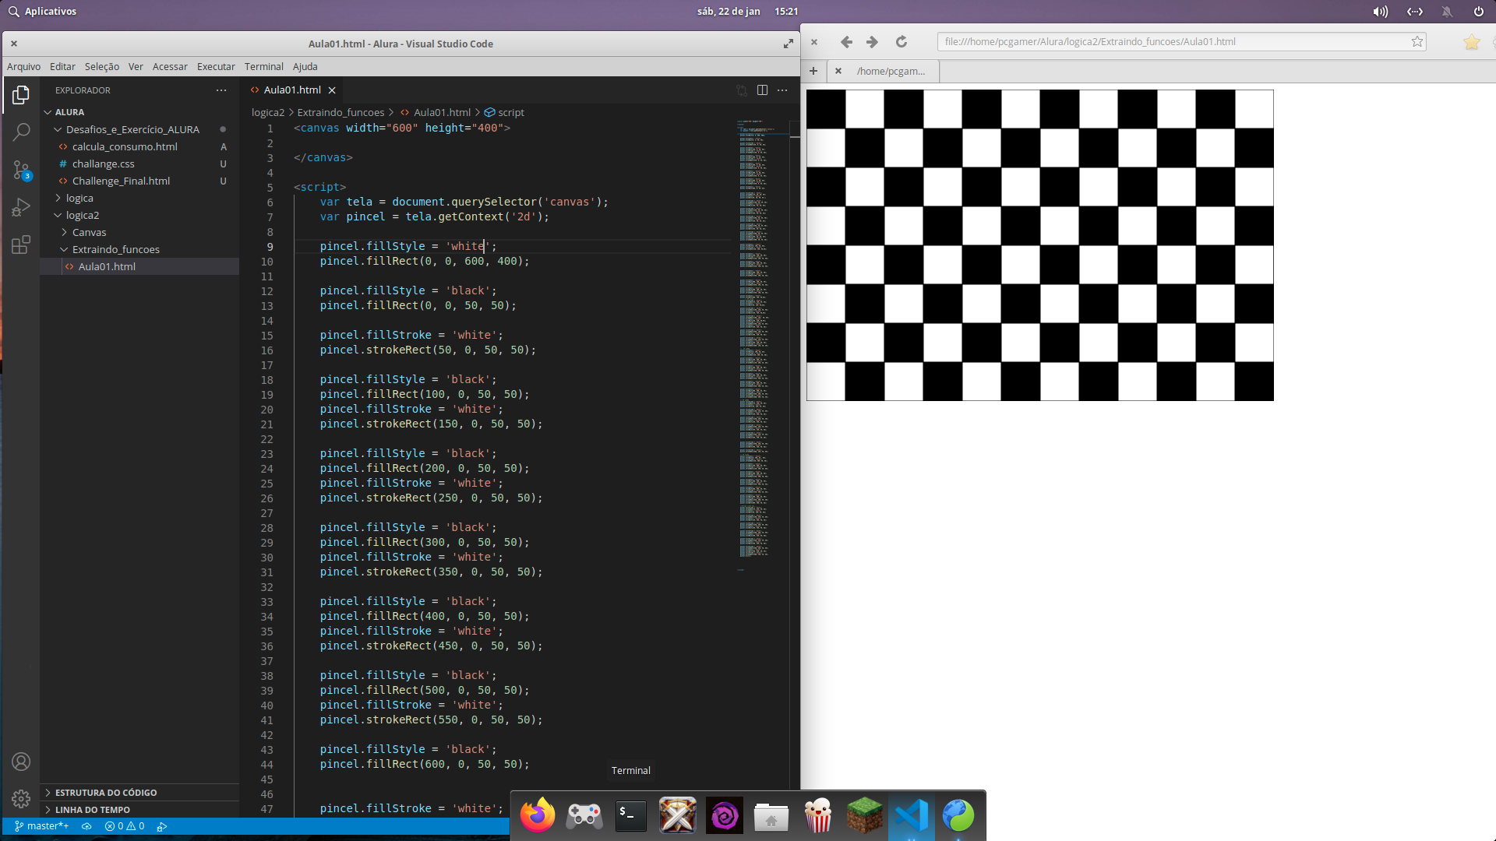Open the Executar menu
The image size is (1496, 841).
coord(216,67)
